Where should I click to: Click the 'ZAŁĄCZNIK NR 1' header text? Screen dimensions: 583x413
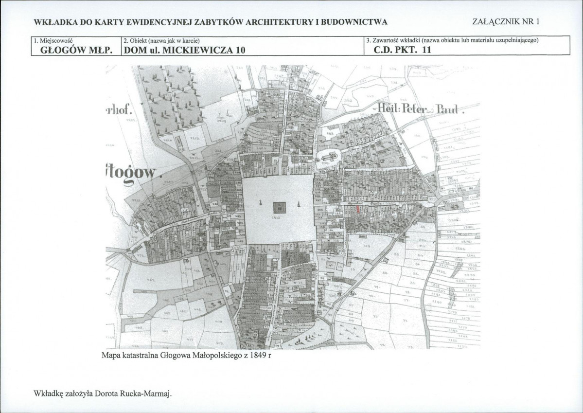tap(506, 21)
